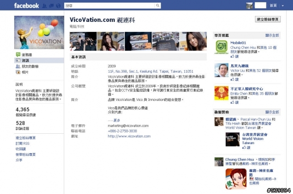Open account dropdown arrow in top bar
The image size is (293, 194).
[283, 6]
